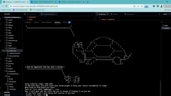Click the browser reload icon
171x96 pixels.
(6, 6)
